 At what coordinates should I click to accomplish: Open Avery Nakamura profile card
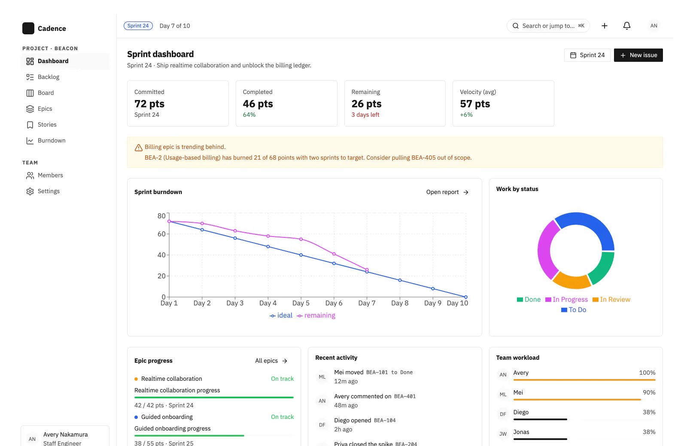tap(65, 436)
